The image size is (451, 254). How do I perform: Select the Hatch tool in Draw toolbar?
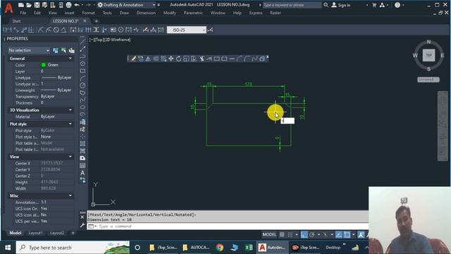82,143
